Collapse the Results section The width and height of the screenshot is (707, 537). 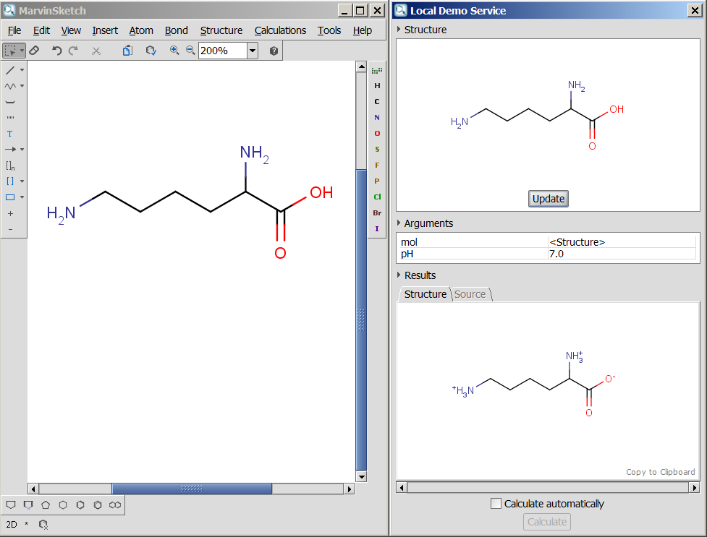coord(399,275)
